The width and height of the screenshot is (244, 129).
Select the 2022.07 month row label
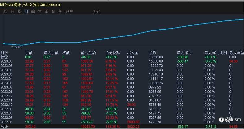click(6, 118)
